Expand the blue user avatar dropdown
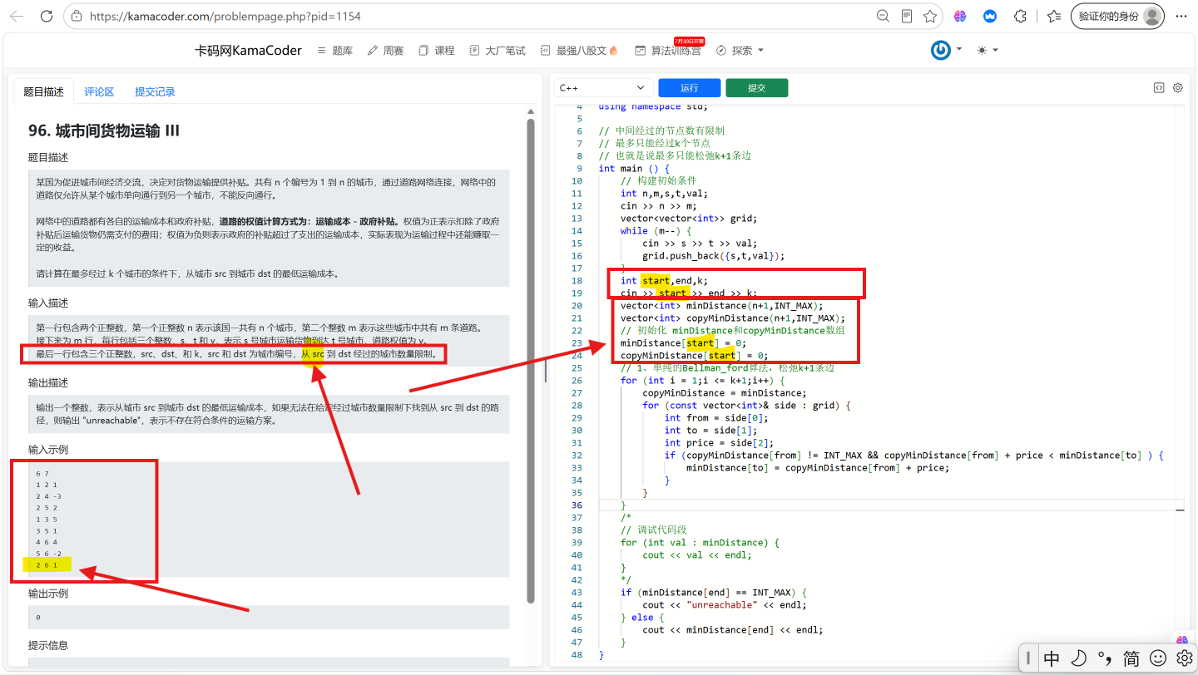Image resolution: width=1198 pixels, height=675 pixels. click(947, 51)
